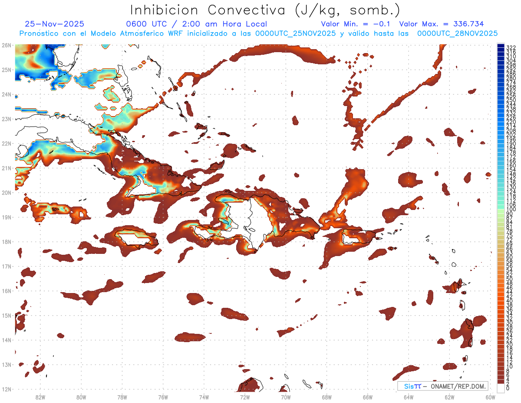The height and width of the screenshot is (403, 521).
Task: Click the '21N' latitude label
Action: click(7, 168)
